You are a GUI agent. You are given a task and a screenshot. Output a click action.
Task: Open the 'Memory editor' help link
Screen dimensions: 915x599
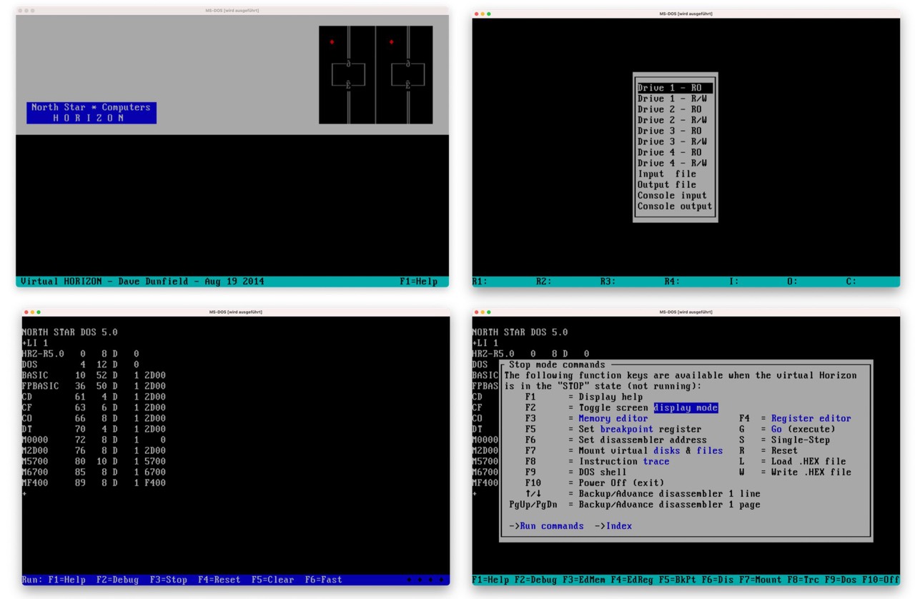613,418
